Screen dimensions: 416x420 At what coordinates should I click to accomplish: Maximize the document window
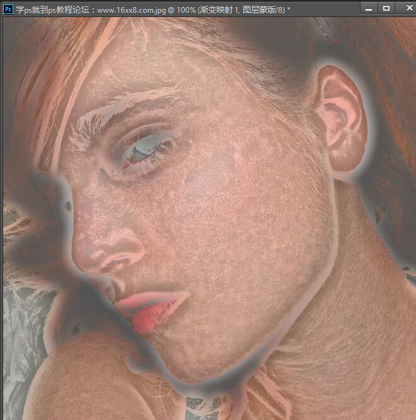pyautogui.click(x=386, y=8)
